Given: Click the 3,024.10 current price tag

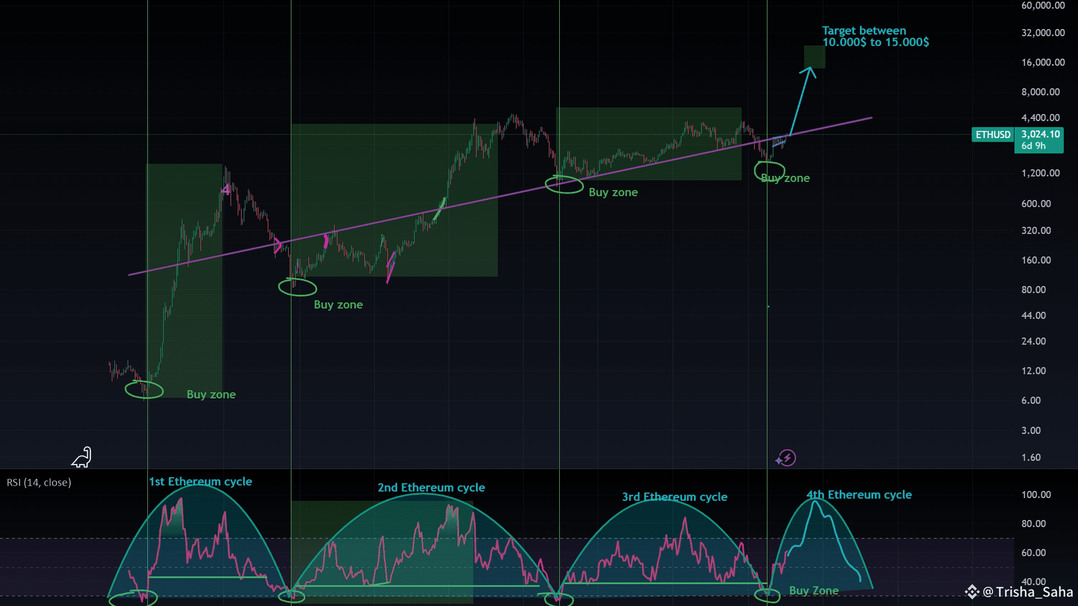Looking at the screenshot, I should [1040, 134].
